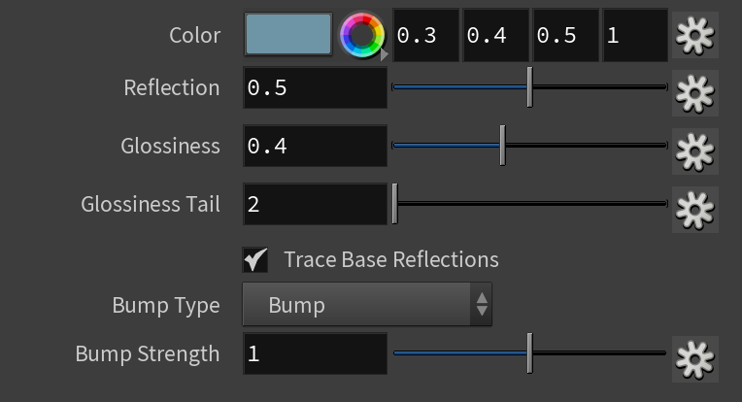Click the Reflection value field
The height and width of the screenshot is (402, 742).
tap(316, 87)
